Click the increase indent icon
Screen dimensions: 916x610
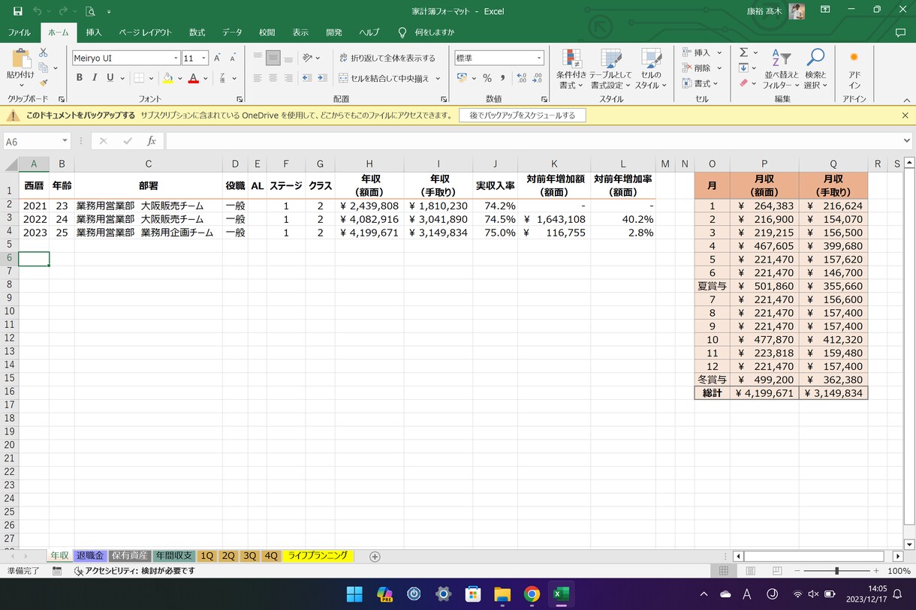point(323,78)
